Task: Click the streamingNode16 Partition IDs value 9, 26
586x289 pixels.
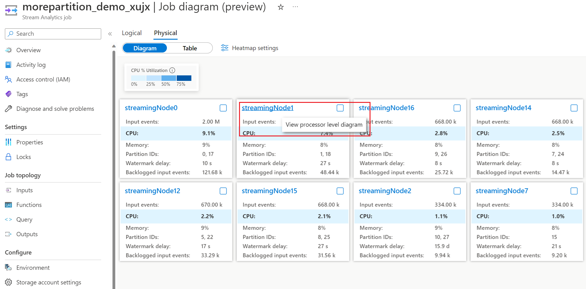Action: click(441, 154)
